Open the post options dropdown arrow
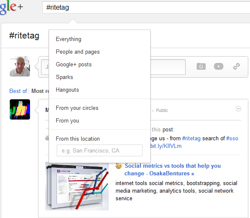This screenshot has height=218, width=250. click(238, 109)
